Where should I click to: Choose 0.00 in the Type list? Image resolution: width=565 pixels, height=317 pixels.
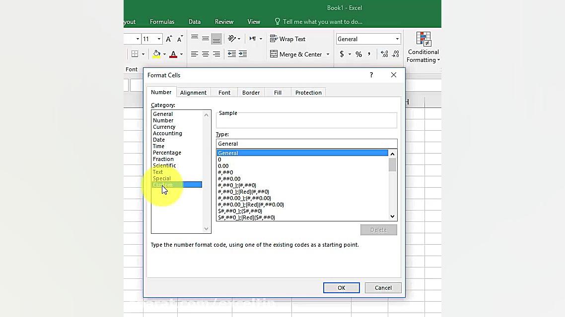point(223,166)
